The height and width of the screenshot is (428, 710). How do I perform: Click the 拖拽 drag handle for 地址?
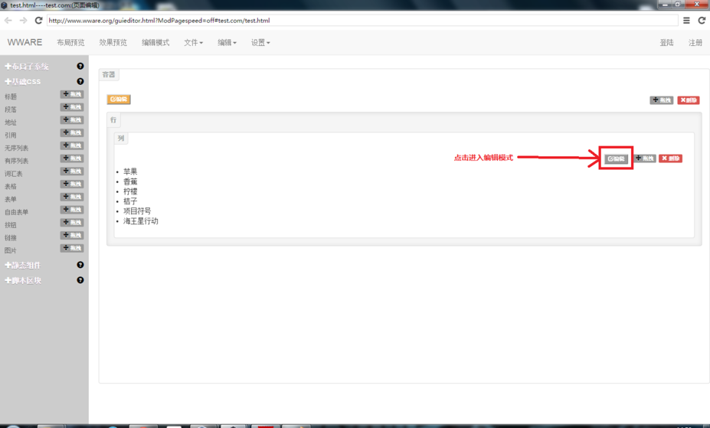(72, 120)
